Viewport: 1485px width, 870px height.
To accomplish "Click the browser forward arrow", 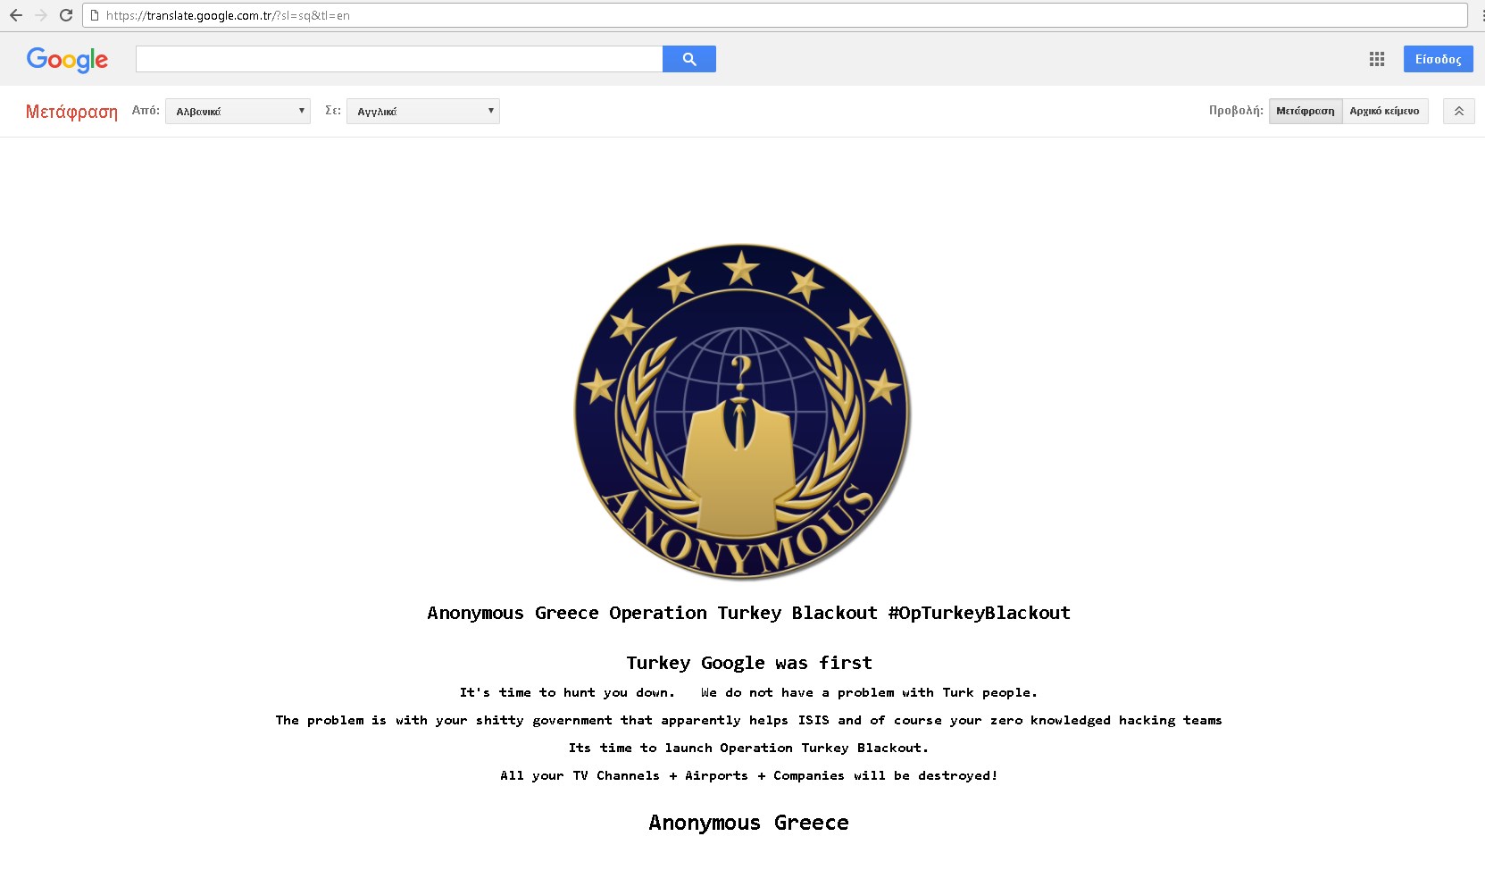I will (x=41, y=15).
